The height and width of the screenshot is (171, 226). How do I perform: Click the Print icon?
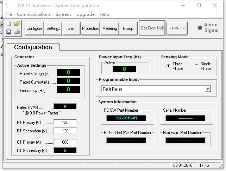pos(17,32)
